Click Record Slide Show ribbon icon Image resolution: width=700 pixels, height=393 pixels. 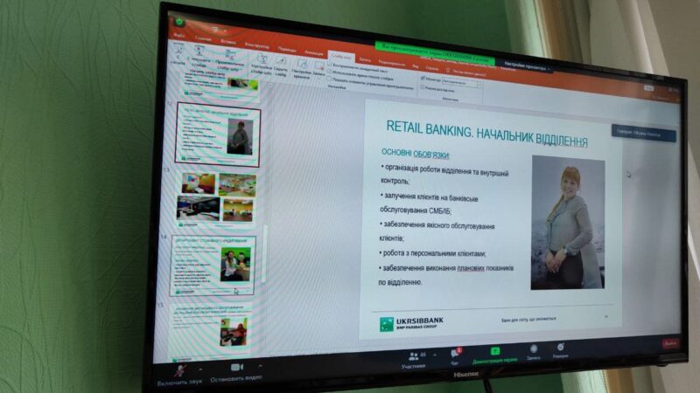coord(319,66)
